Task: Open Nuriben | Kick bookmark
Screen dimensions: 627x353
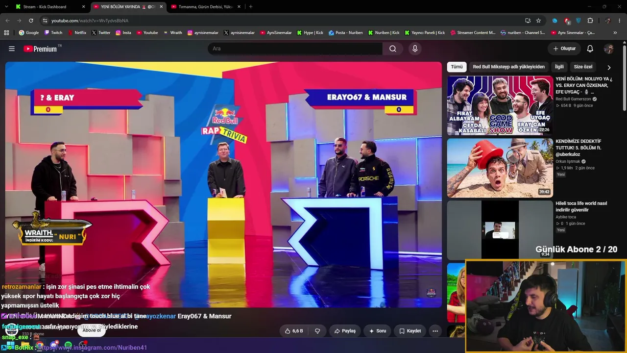Action: [x=384, y=33]
